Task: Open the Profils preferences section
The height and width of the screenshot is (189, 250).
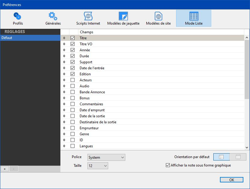Action: [18, 18]
